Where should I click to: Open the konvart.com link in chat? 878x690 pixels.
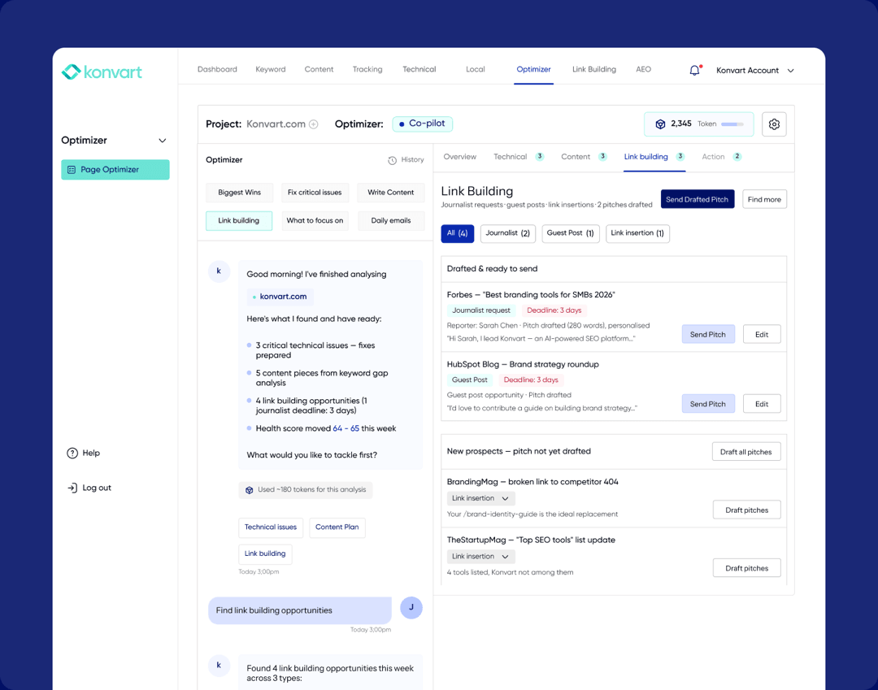pyautogui.click(x=280, y=297)
